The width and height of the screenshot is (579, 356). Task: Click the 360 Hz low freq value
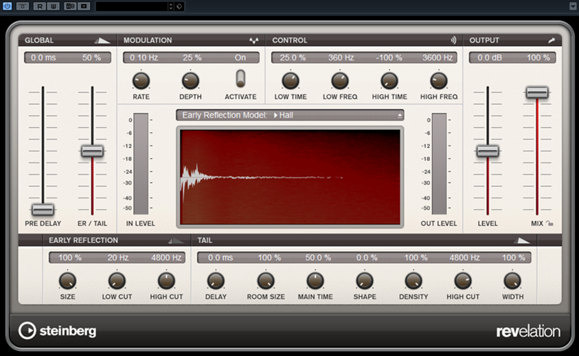[x=341, y=58]
